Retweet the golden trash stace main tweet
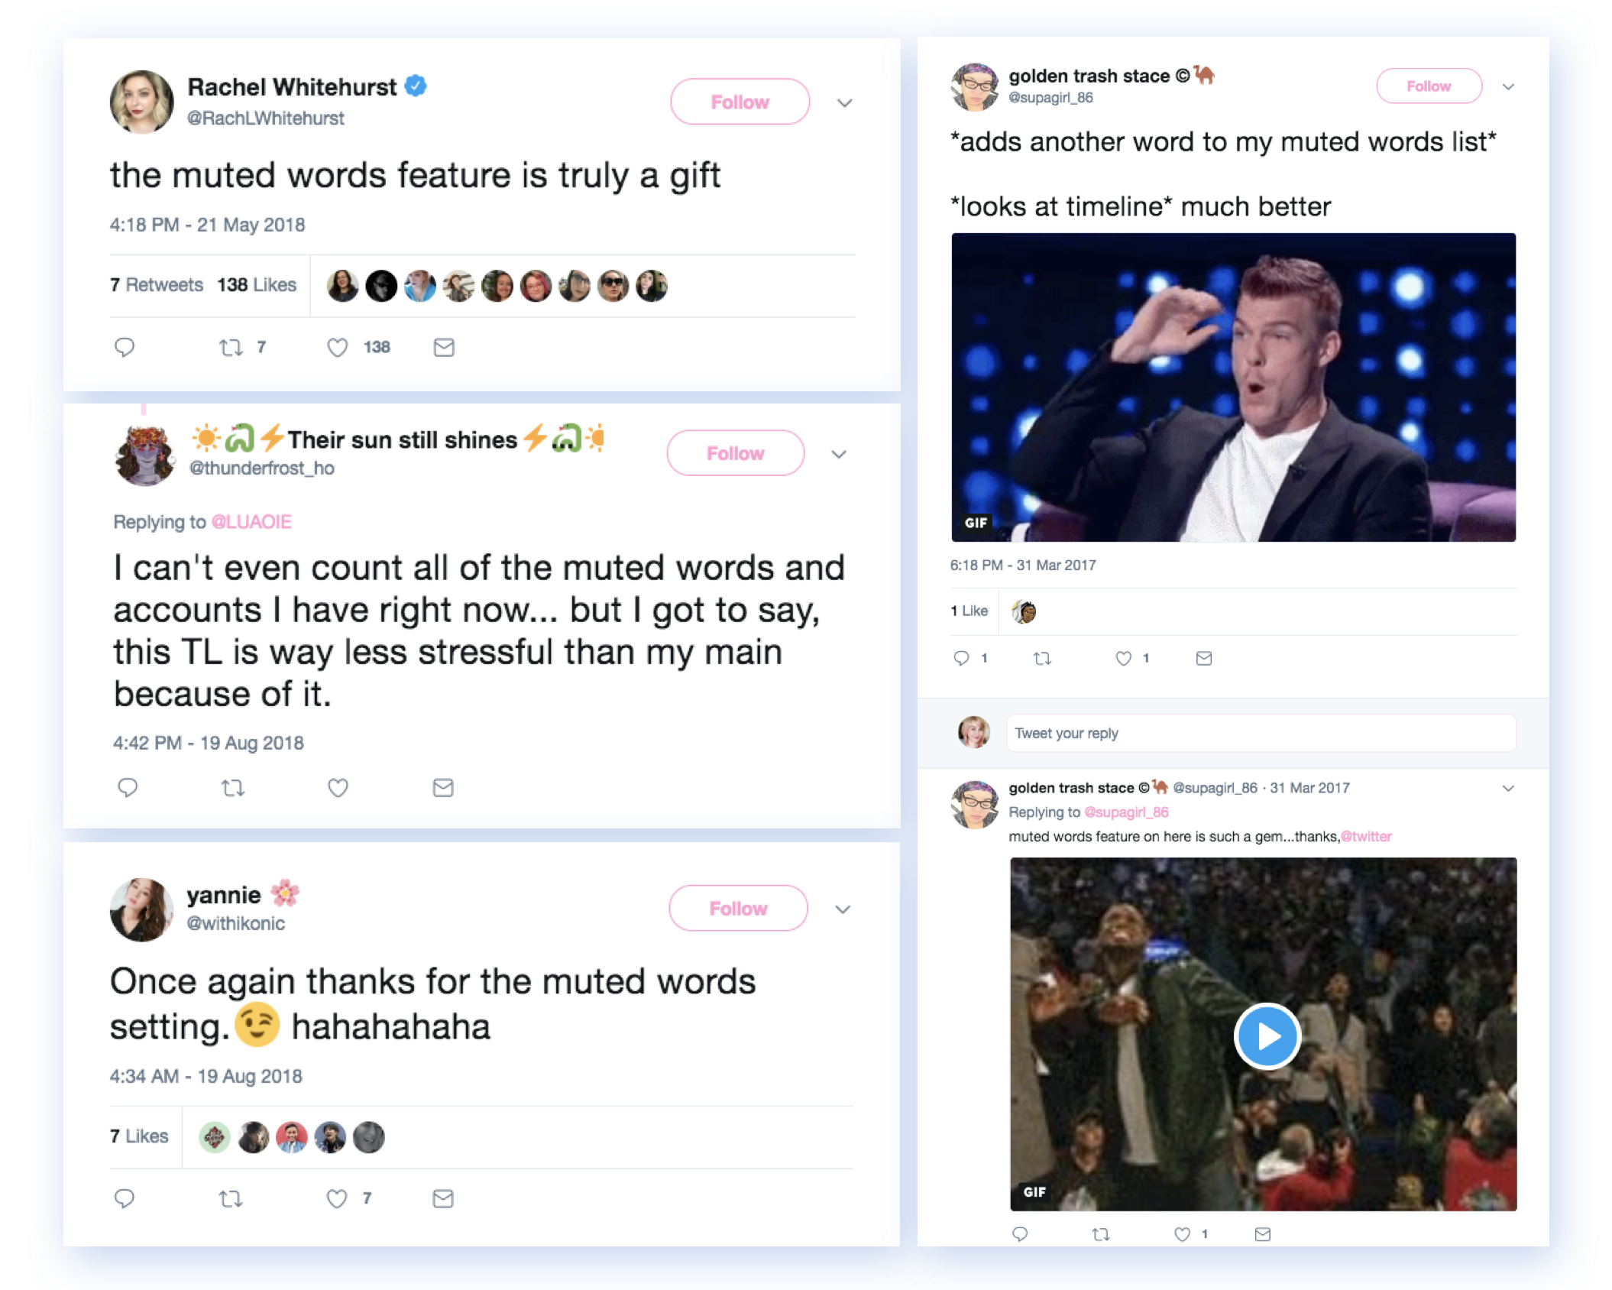The height and width of the screenshot is (1290, 1612). pyautogui.click(x=1042, y=658)
